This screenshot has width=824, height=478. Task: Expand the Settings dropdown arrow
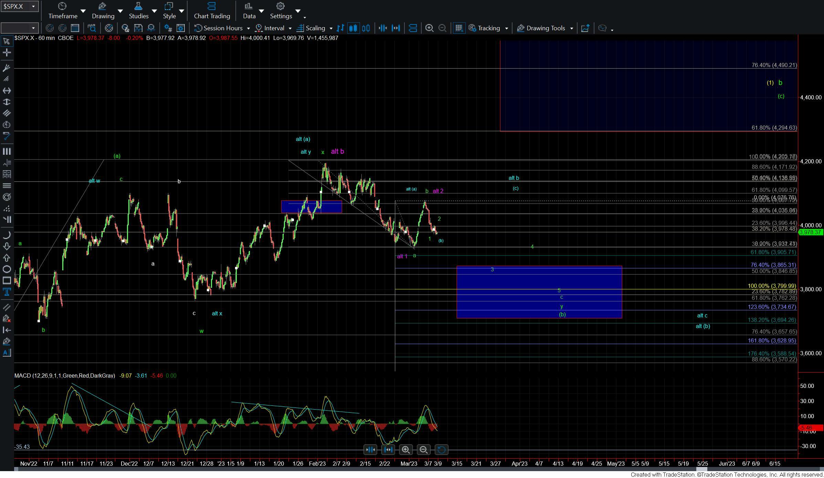298,11
